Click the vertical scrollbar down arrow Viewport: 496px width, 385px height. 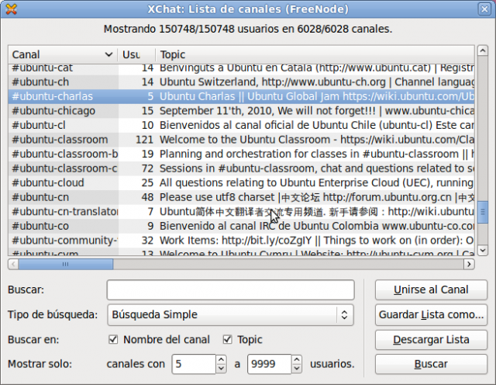pyautogui.click(x=482, y=251)
